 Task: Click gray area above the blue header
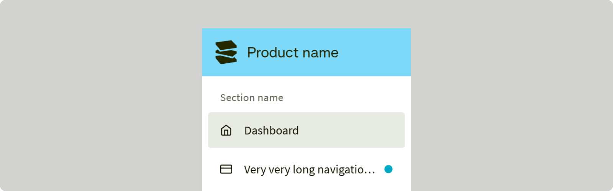306,14
